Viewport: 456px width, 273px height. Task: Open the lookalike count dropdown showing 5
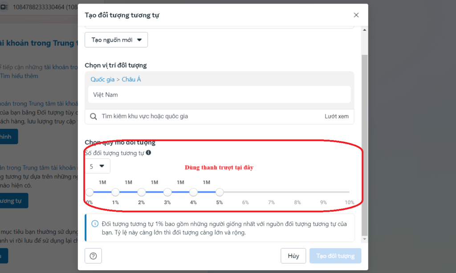pyautogui.click(x=98, y=166)
